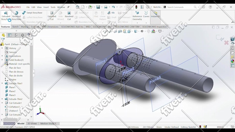Image resolution: width=235 pixels, height=132 pixels.
Task: Select the Revolved Boss/Base tool
Action: tap(16, 16)
